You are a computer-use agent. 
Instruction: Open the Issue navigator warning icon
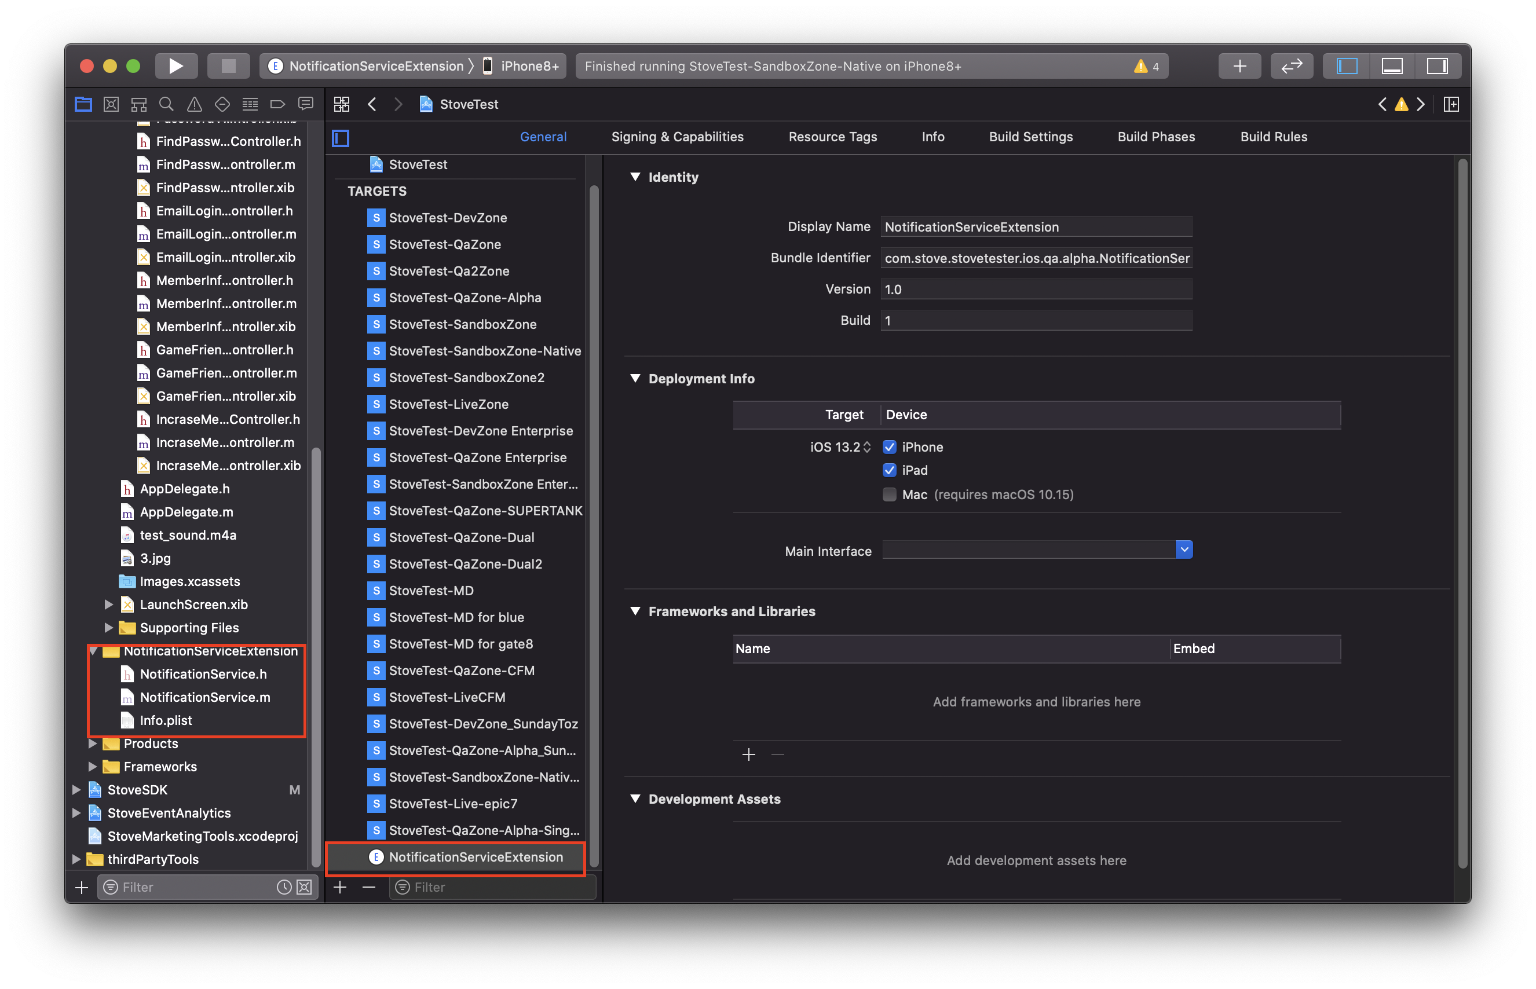(x=194, y=104)
